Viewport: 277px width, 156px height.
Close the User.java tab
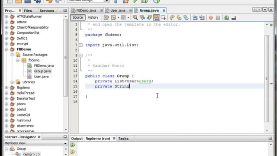coord(130,10)
